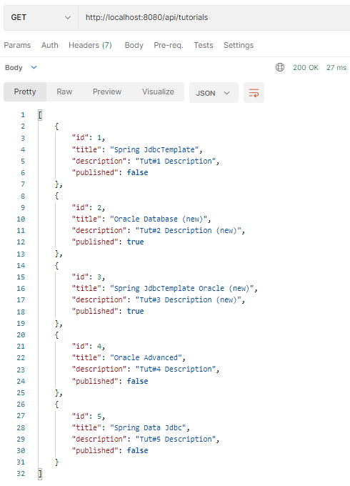The width and height of the screenshot is (350, 486).
Task: Click the false value on line 24
Action: point(138,381)
